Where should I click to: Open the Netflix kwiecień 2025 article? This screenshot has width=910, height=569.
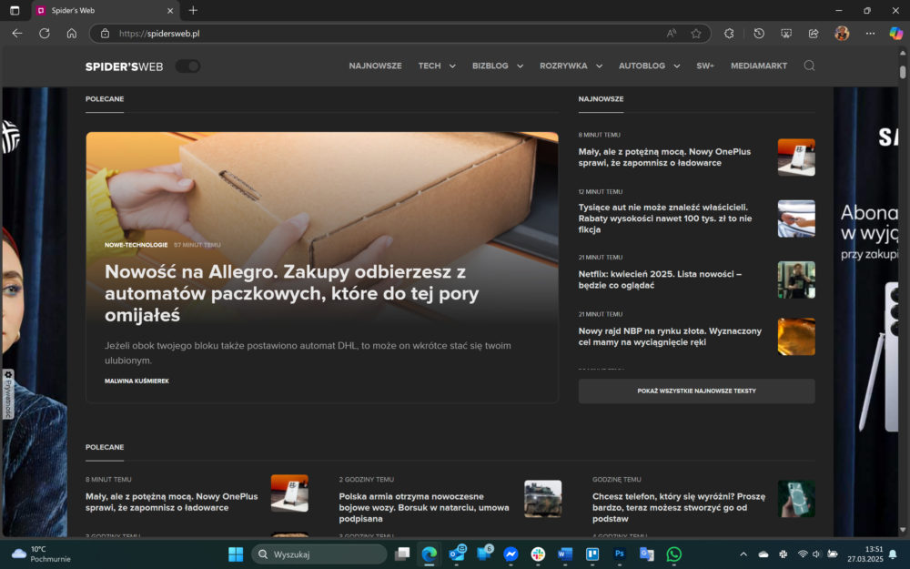point(660,279)
